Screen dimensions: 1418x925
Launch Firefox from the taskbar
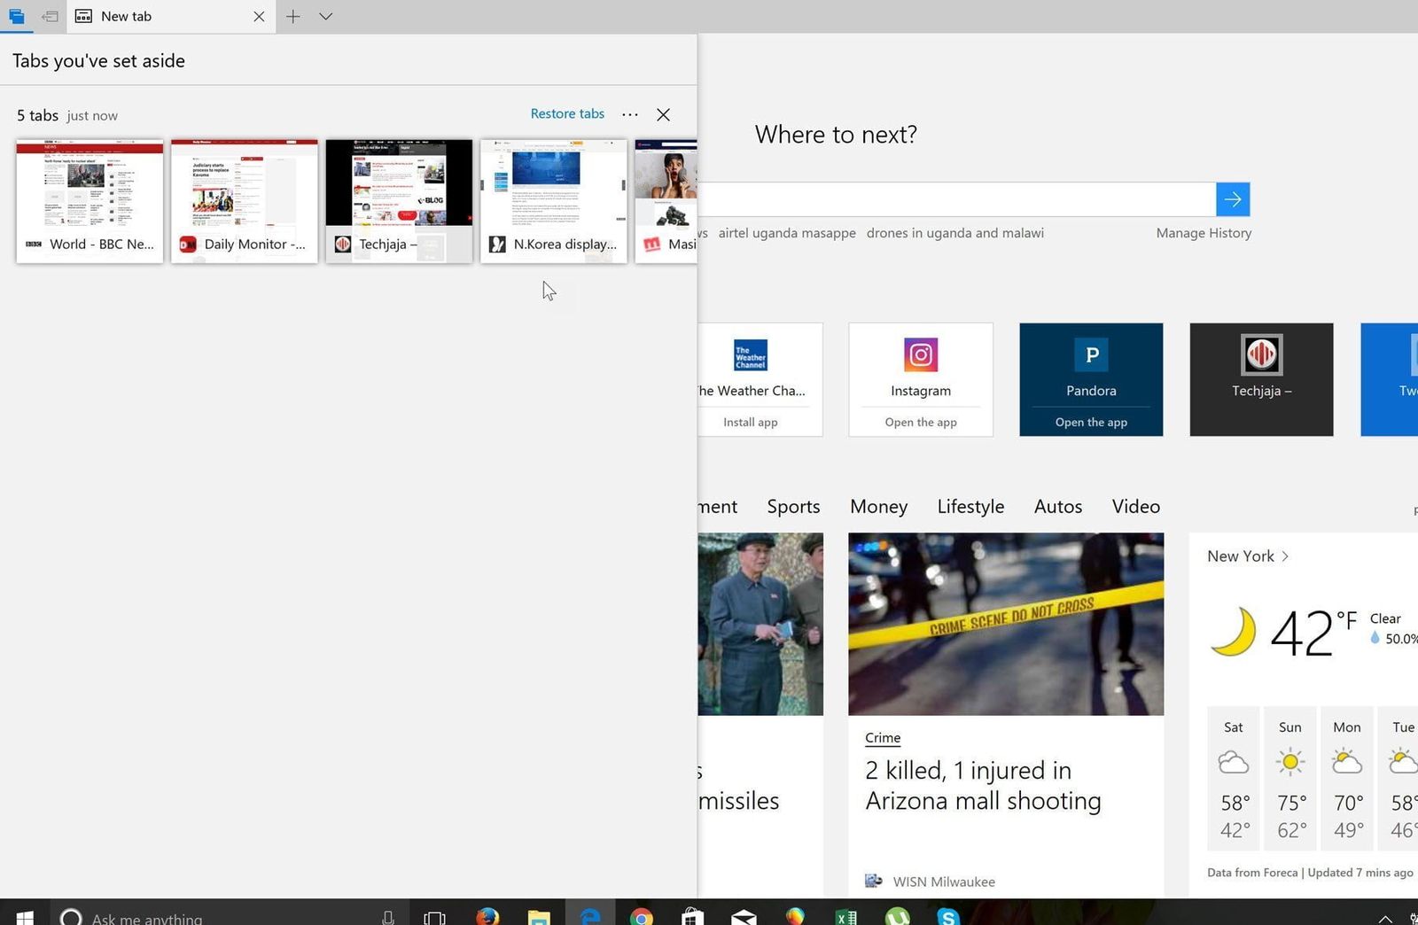point(487,917)
